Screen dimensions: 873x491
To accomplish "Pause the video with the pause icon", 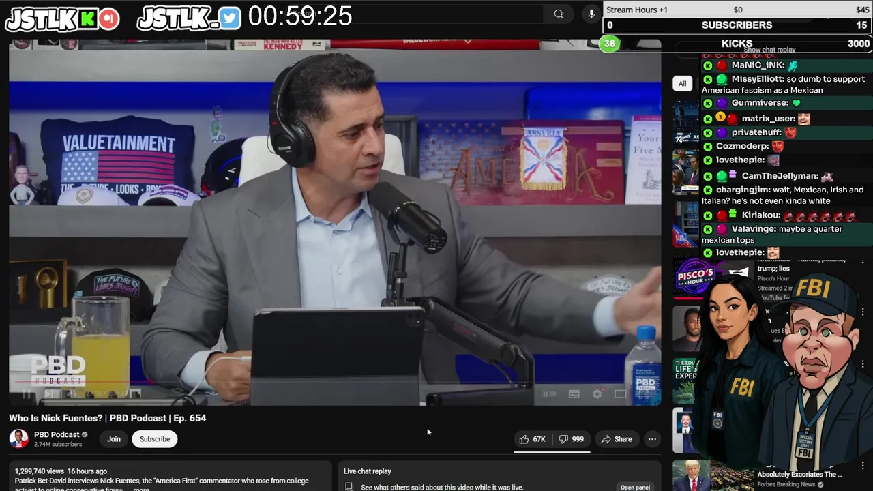I will 27,394.
